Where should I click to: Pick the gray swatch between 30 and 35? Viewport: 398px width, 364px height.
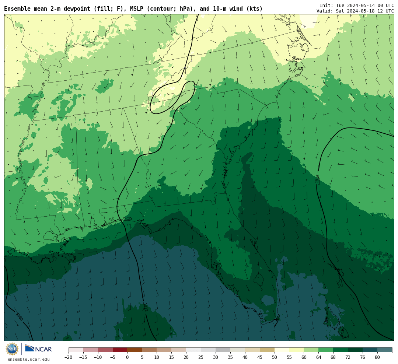[223, 350]
